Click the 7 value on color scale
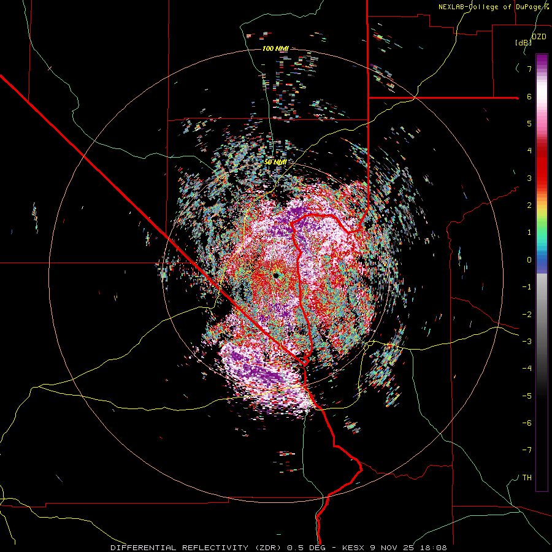The height and width of the screenshot is (552, 552). pyautogui.click(x=529, y=69)
